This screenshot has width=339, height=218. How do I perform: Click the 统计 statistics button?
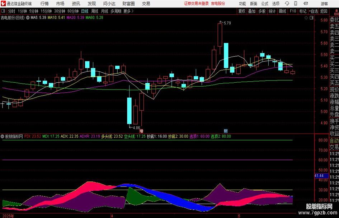point(272,11)
